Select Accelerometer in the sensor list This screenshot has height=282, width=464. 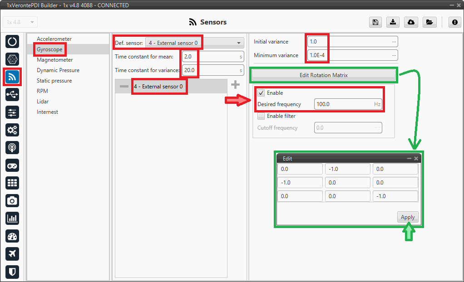pyautogui.click(x=54, y=39)
